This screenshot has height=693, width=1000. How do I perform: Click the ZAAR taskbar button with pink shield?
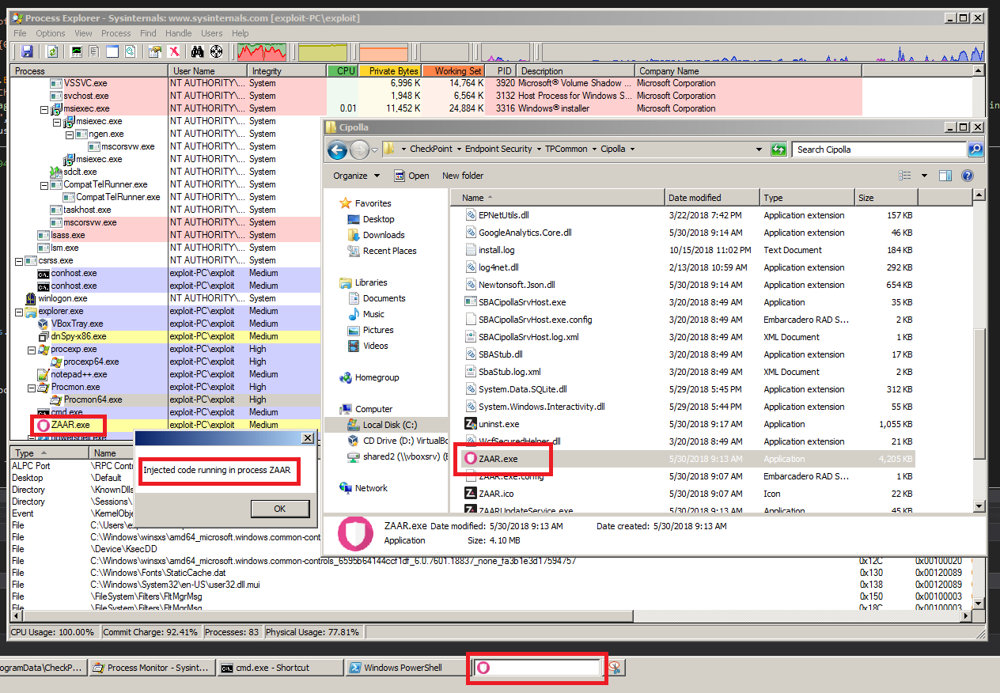tap(536, 668)
